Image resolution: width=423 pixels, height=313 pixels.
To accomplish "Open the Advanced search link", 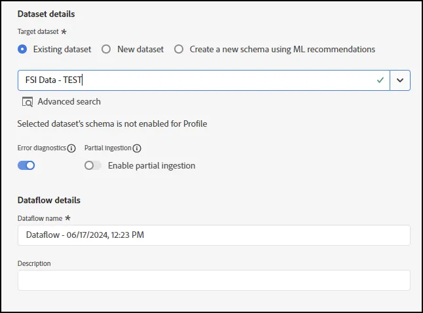I will click(69, 102).
